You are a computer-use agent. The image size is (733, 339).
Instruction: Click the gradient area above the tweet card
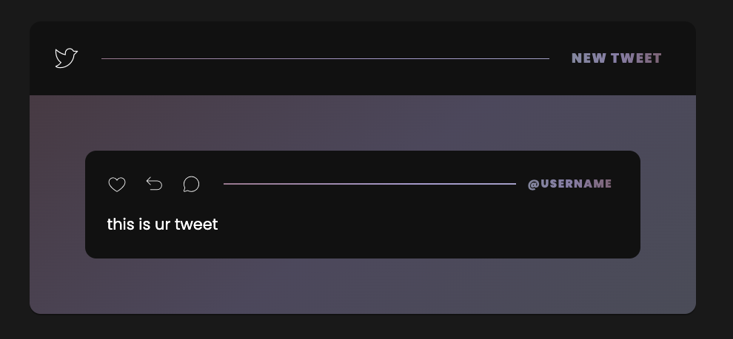[362, 123]
